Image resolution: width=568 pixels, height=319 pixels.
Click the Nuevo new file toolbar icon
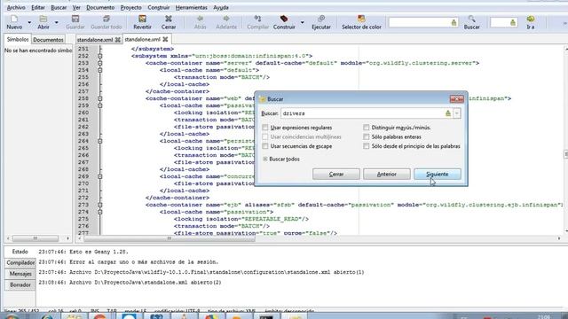click(14, 19)
